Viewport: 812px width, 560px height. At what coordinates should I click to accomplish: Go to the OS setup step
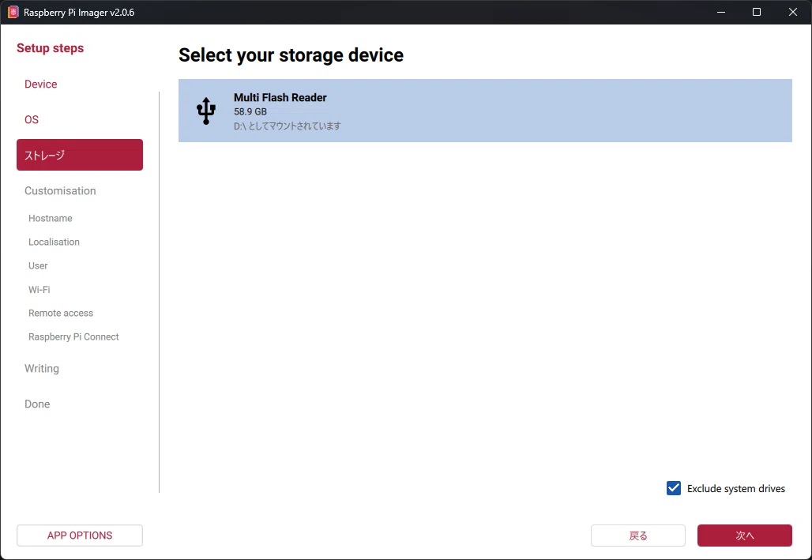(32, 120)
